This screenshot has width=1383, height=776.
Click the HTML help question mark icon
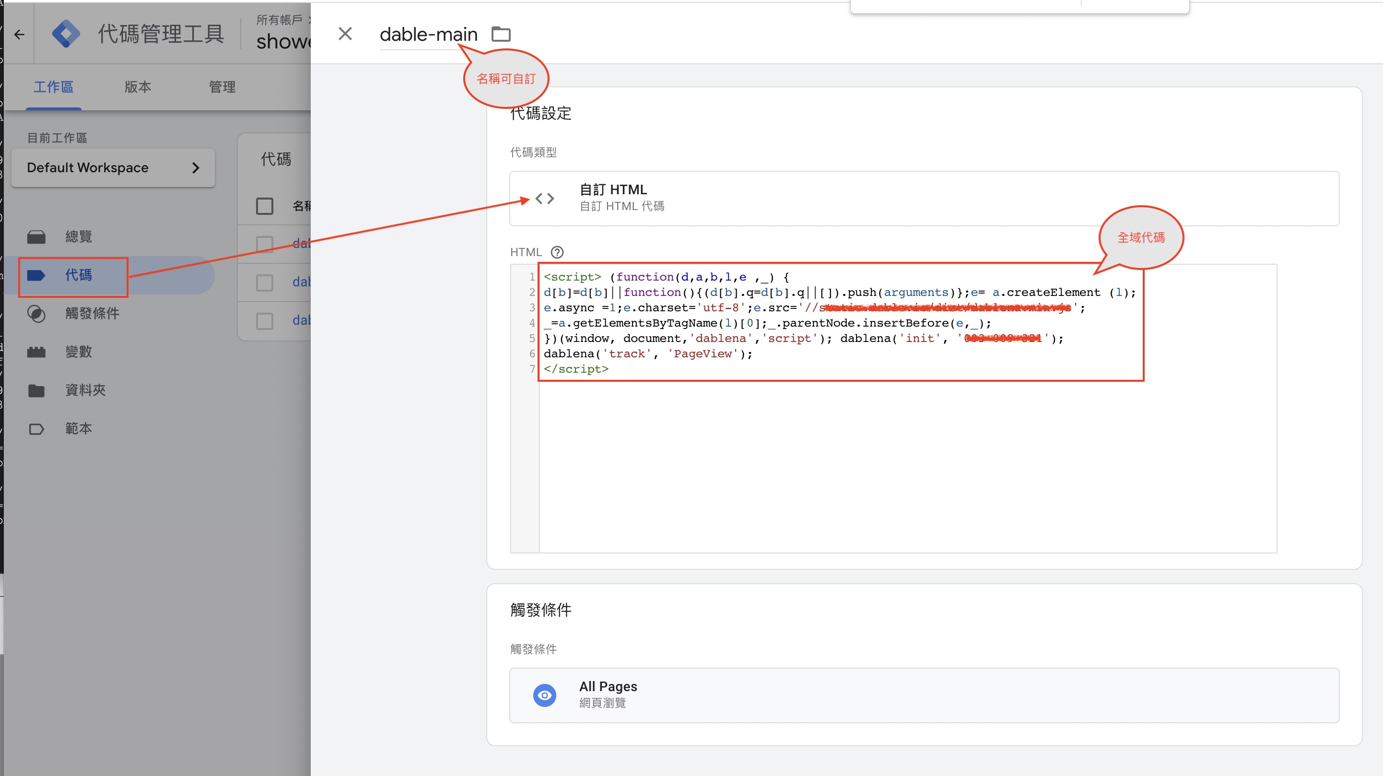click(x=557, y=252)
